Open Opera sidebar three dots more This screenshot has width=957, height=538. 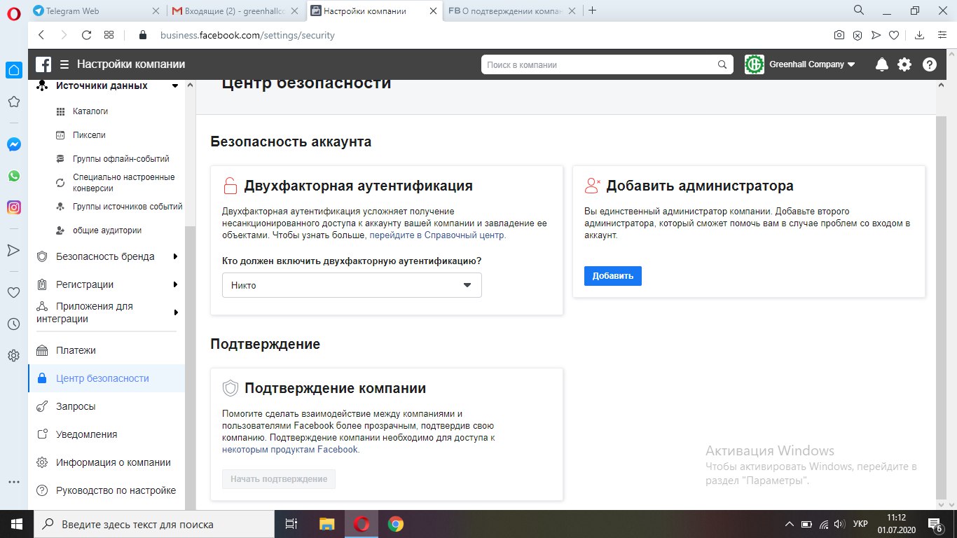click(x=13, y=482)
